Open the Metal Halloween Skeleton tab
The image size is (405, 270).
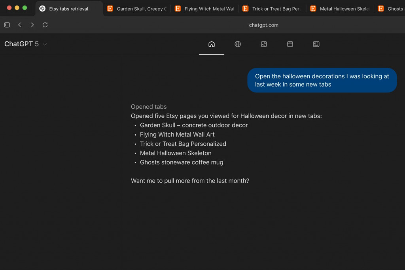point(340,8)
